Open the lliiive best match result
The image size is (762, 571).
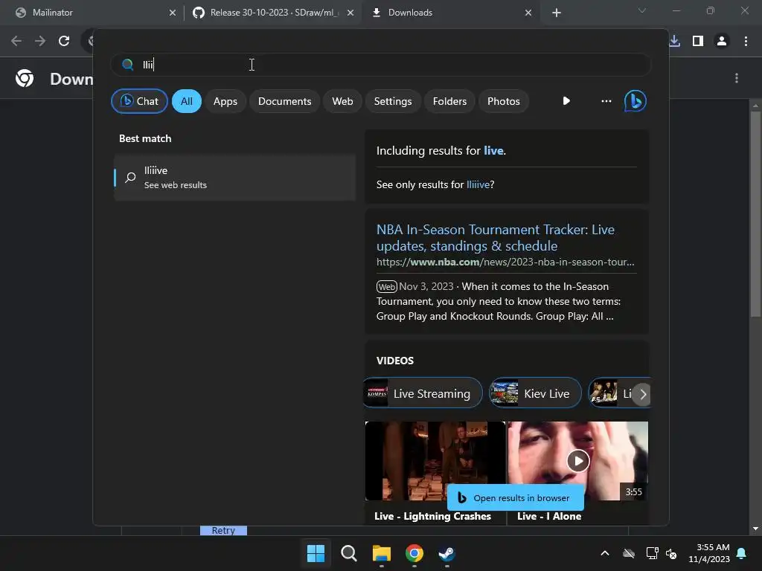click(234, 177)
